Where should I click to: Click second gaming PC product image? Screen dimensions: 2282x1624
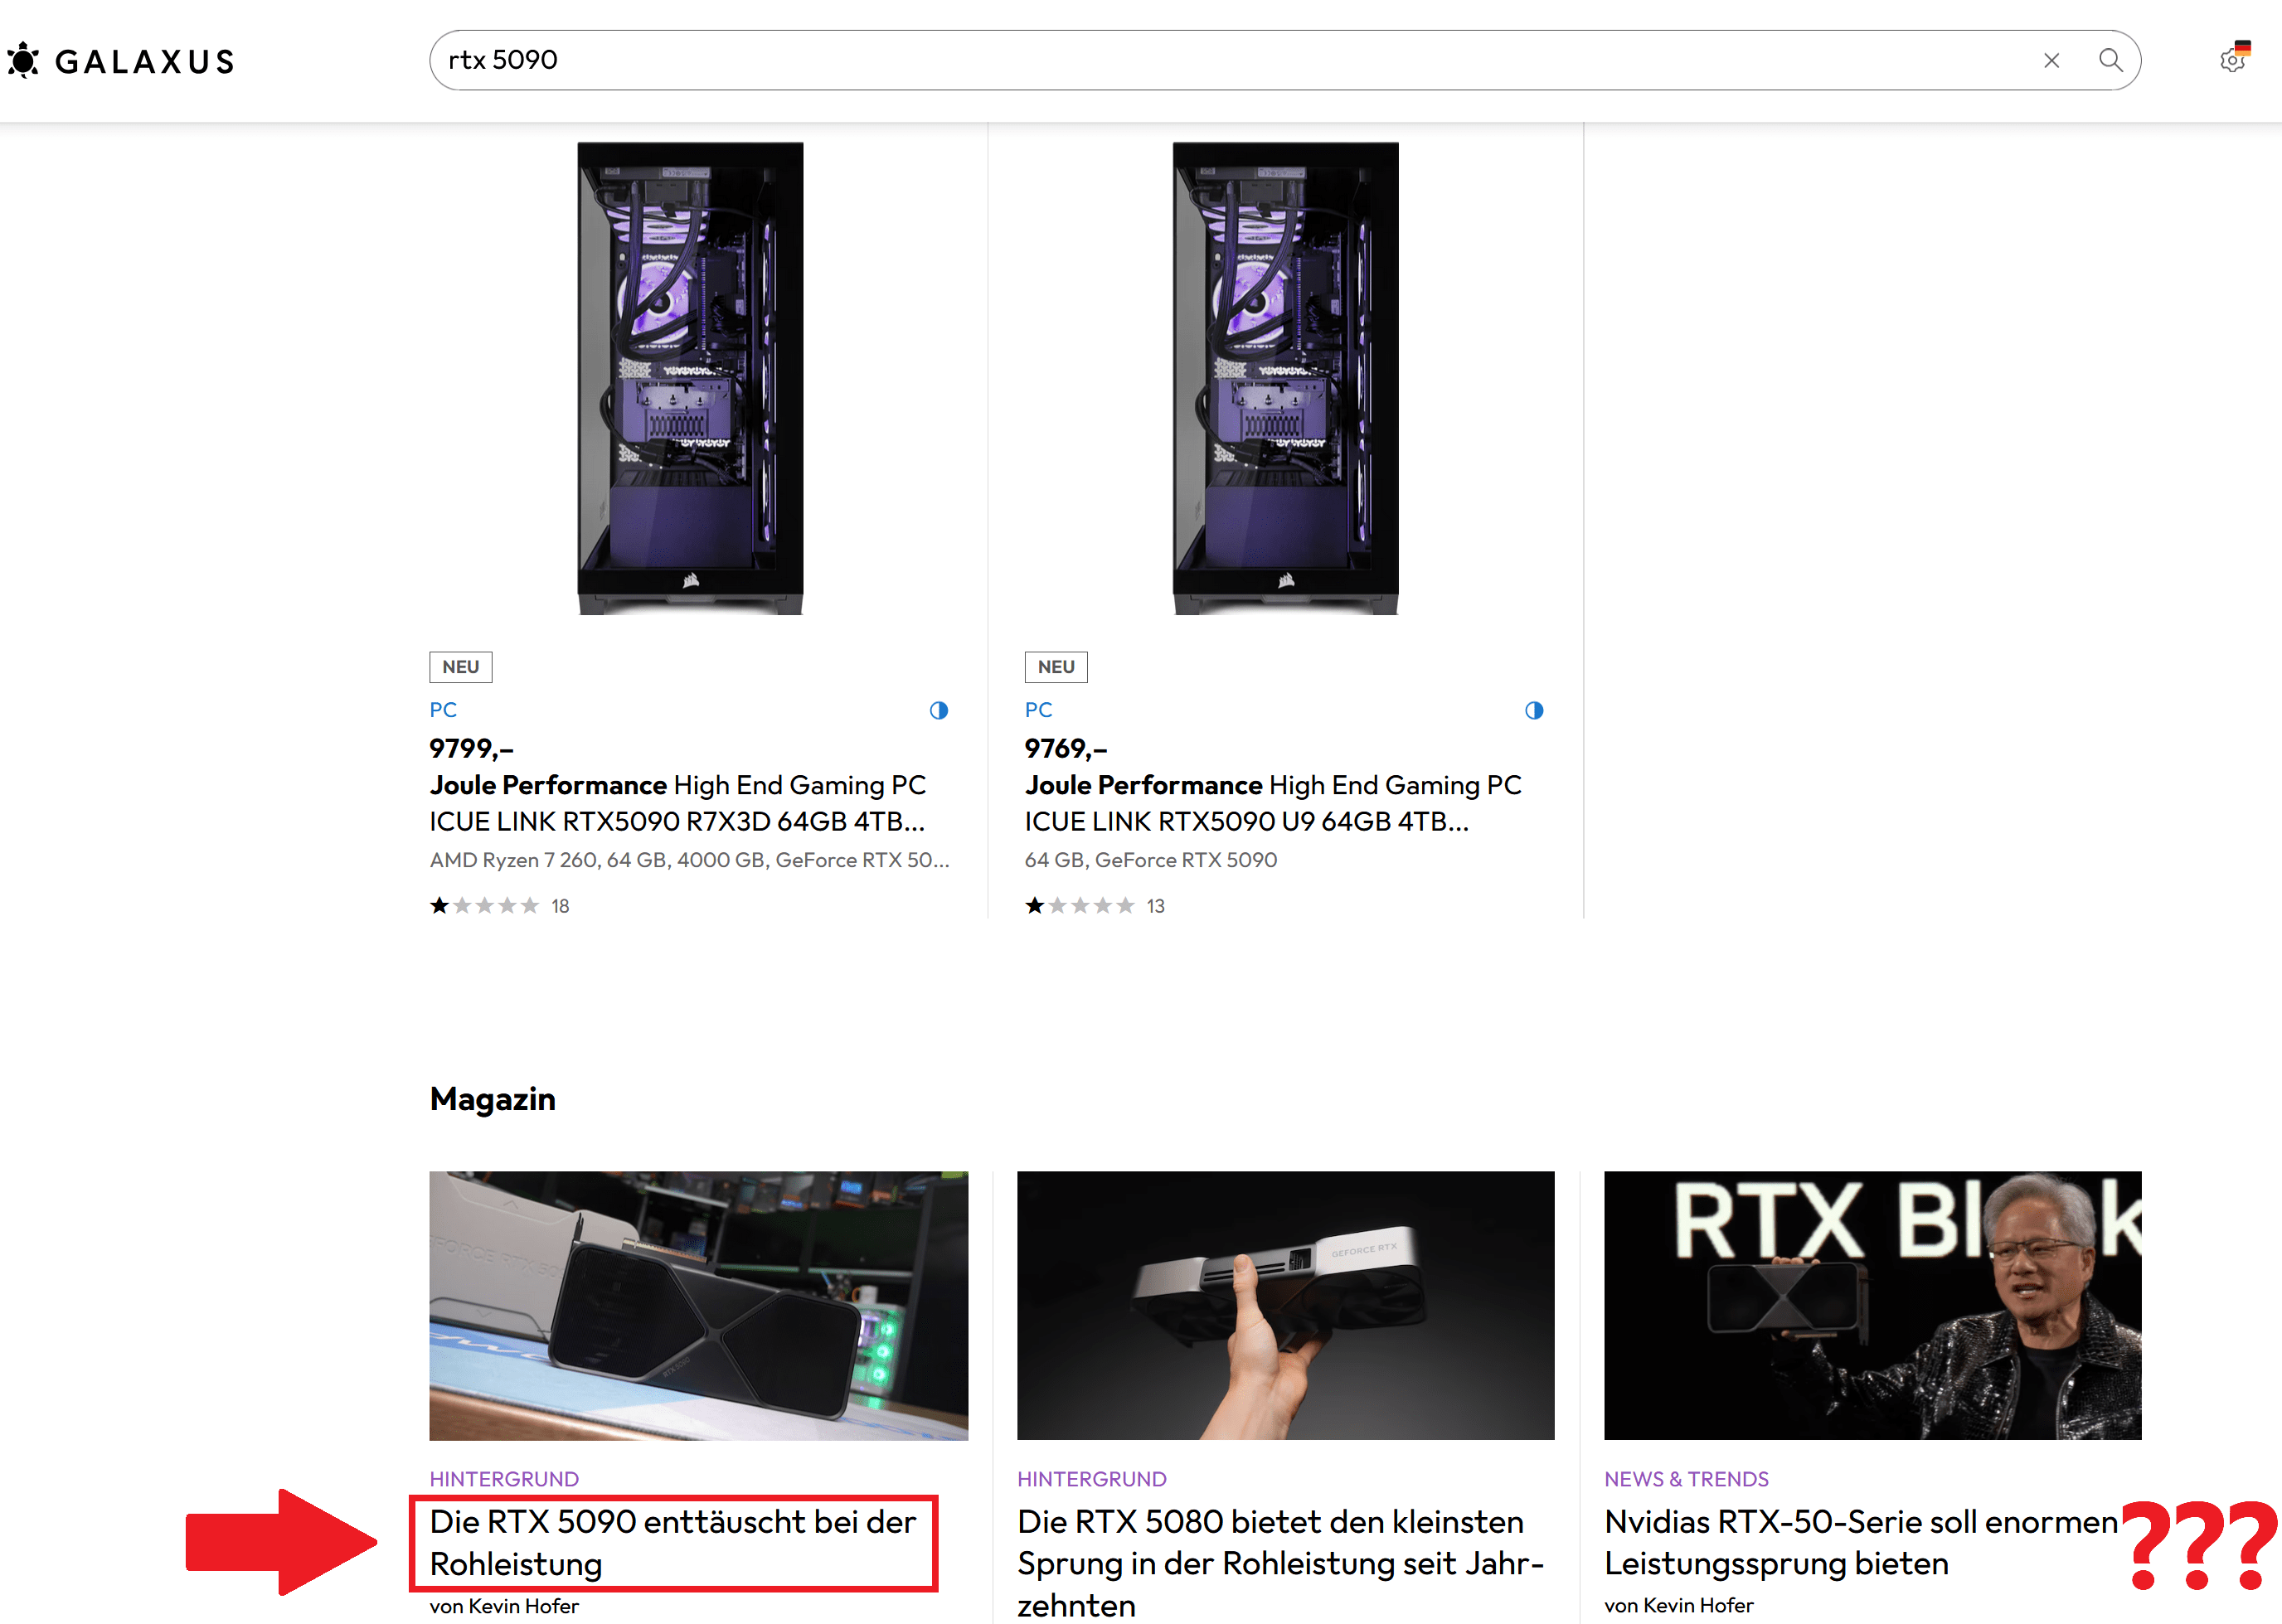(1285, 378)
